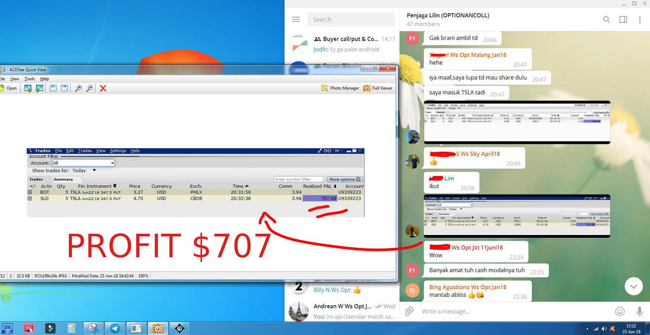Open Telegram chat options three-dot menu
This screenshot has width=650, height=335.
coord(640,19)
